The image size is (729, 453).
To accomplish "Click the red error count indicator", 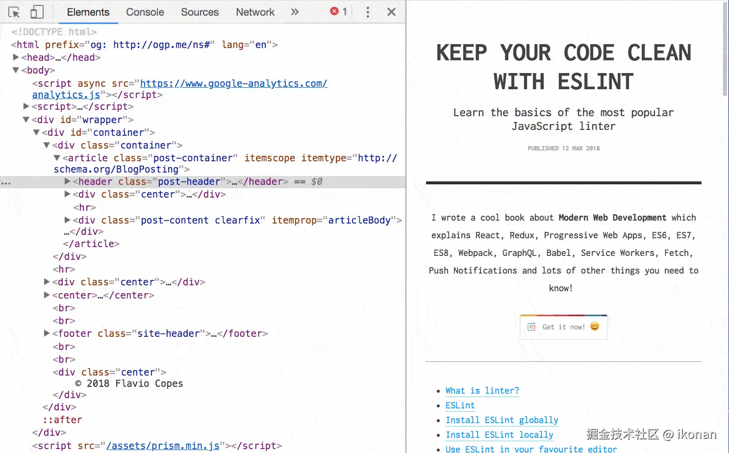I will (339, 11).
